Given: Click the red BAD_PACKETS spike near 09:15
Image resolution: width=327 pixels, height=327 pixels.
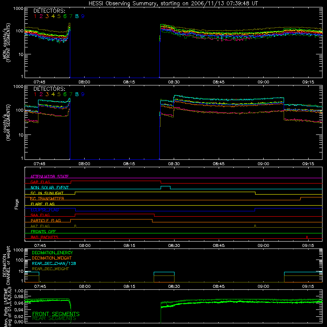Looking at the screenshot, I should 307,237.
